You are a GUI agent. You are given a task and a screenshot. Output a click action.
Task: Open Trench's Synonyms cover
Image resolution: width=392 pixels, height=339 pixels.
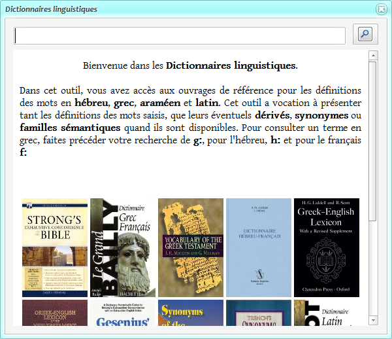(259, 313)
